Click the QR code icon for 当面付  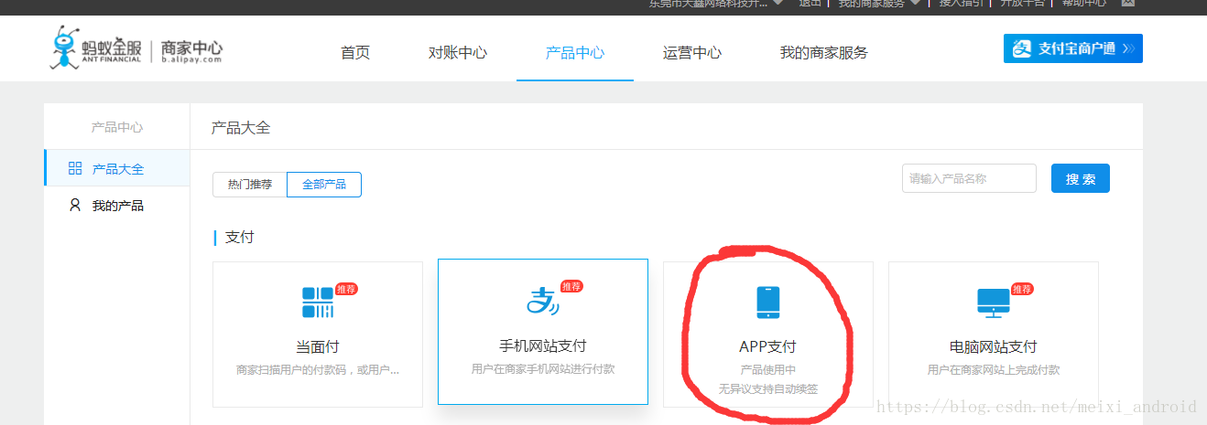318,303
